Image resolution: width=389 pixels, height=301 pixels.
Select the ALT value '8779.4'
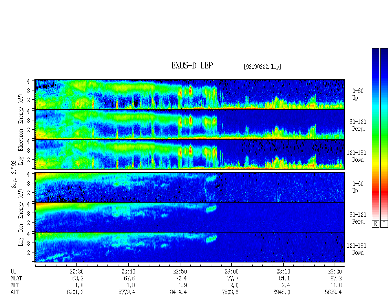pyautogui.click(x=127, y=292)
